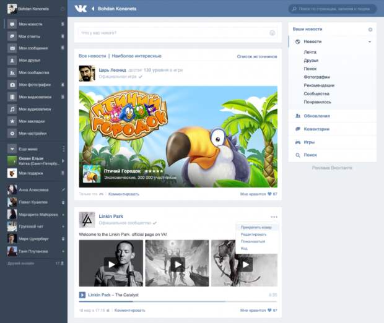Choose Пожаловаться in the post dropdown menu
384x323 pixels.
pos(253,241)
